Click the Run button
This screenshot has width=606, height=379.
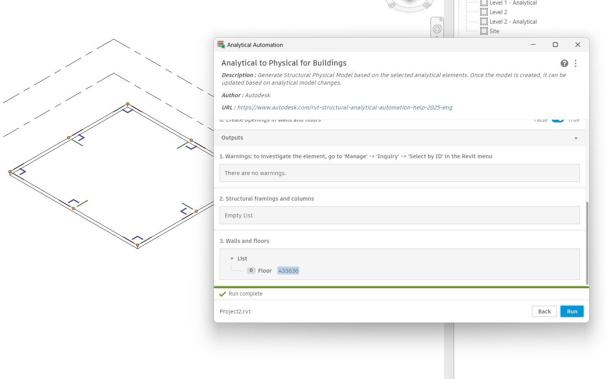[x=572, y=312]
